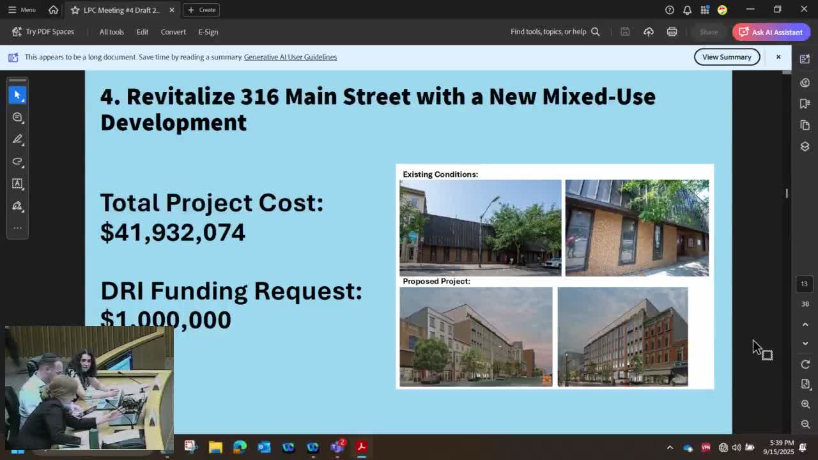Viewport: 818px width, 460px height.
Task: Dismiss the AI summary banner
Action: tap(778, 57)
